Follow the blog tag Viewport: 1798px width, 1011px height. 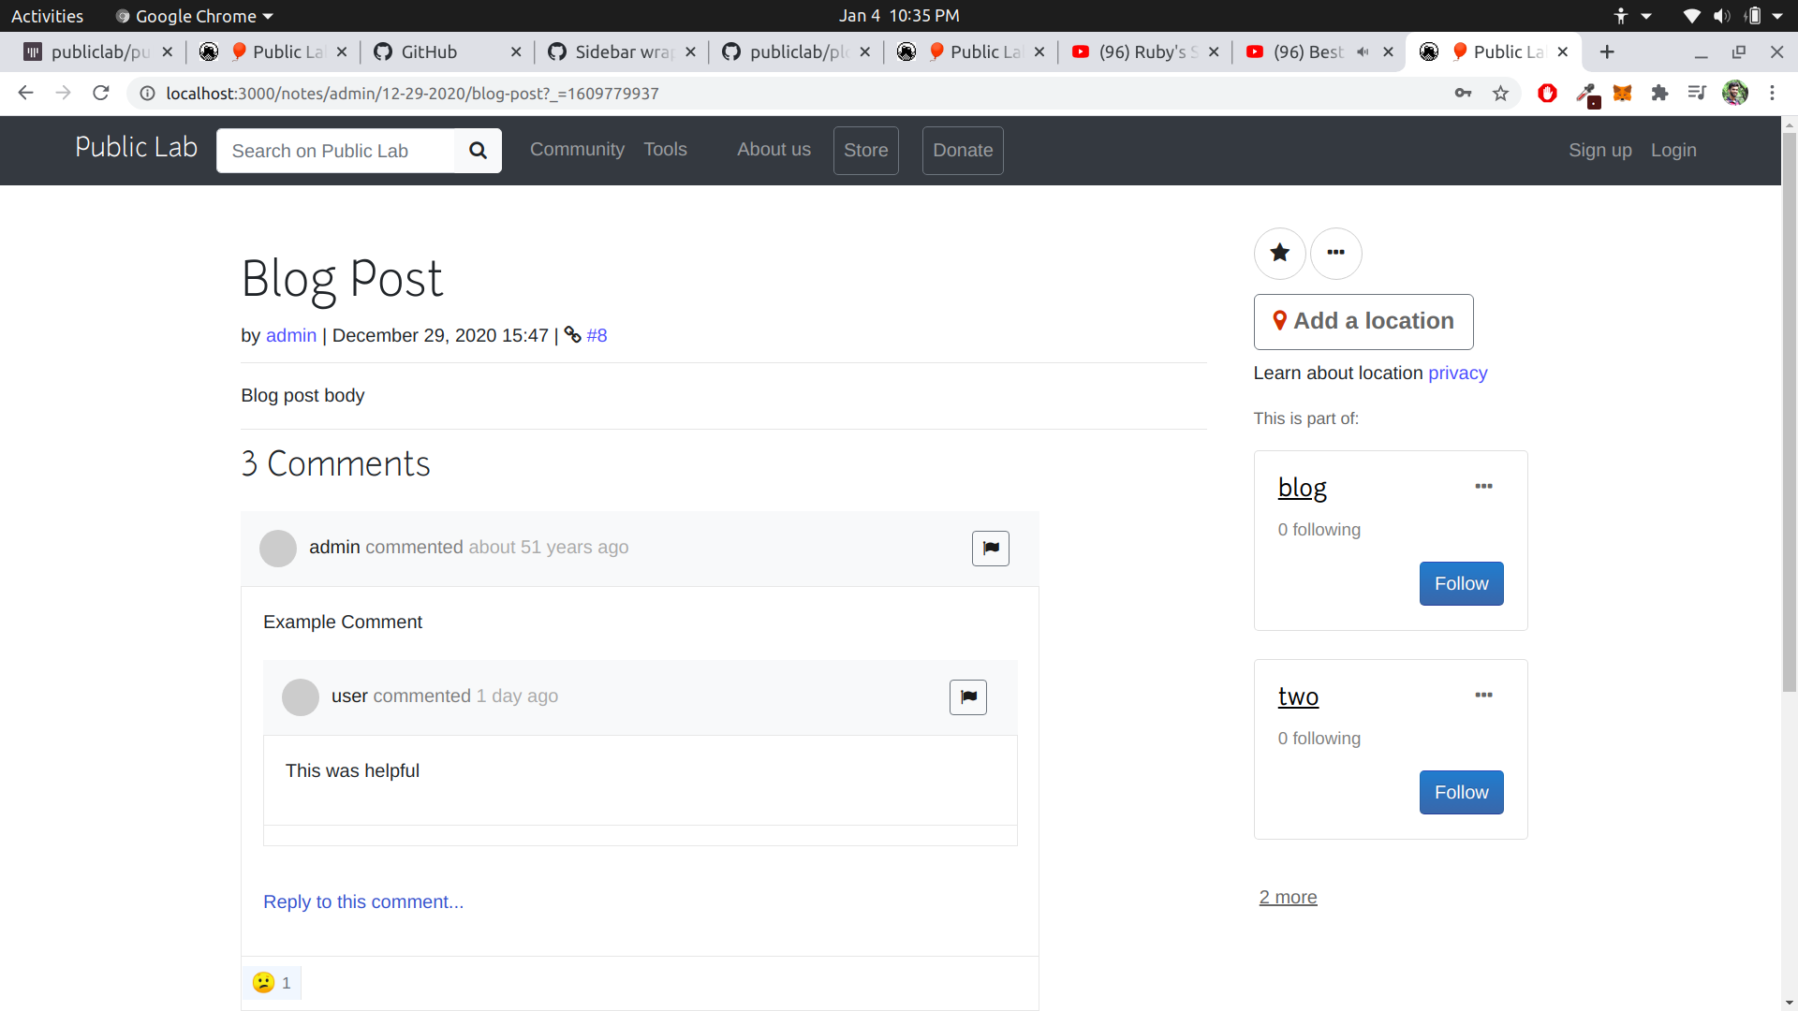point(1460,583)
